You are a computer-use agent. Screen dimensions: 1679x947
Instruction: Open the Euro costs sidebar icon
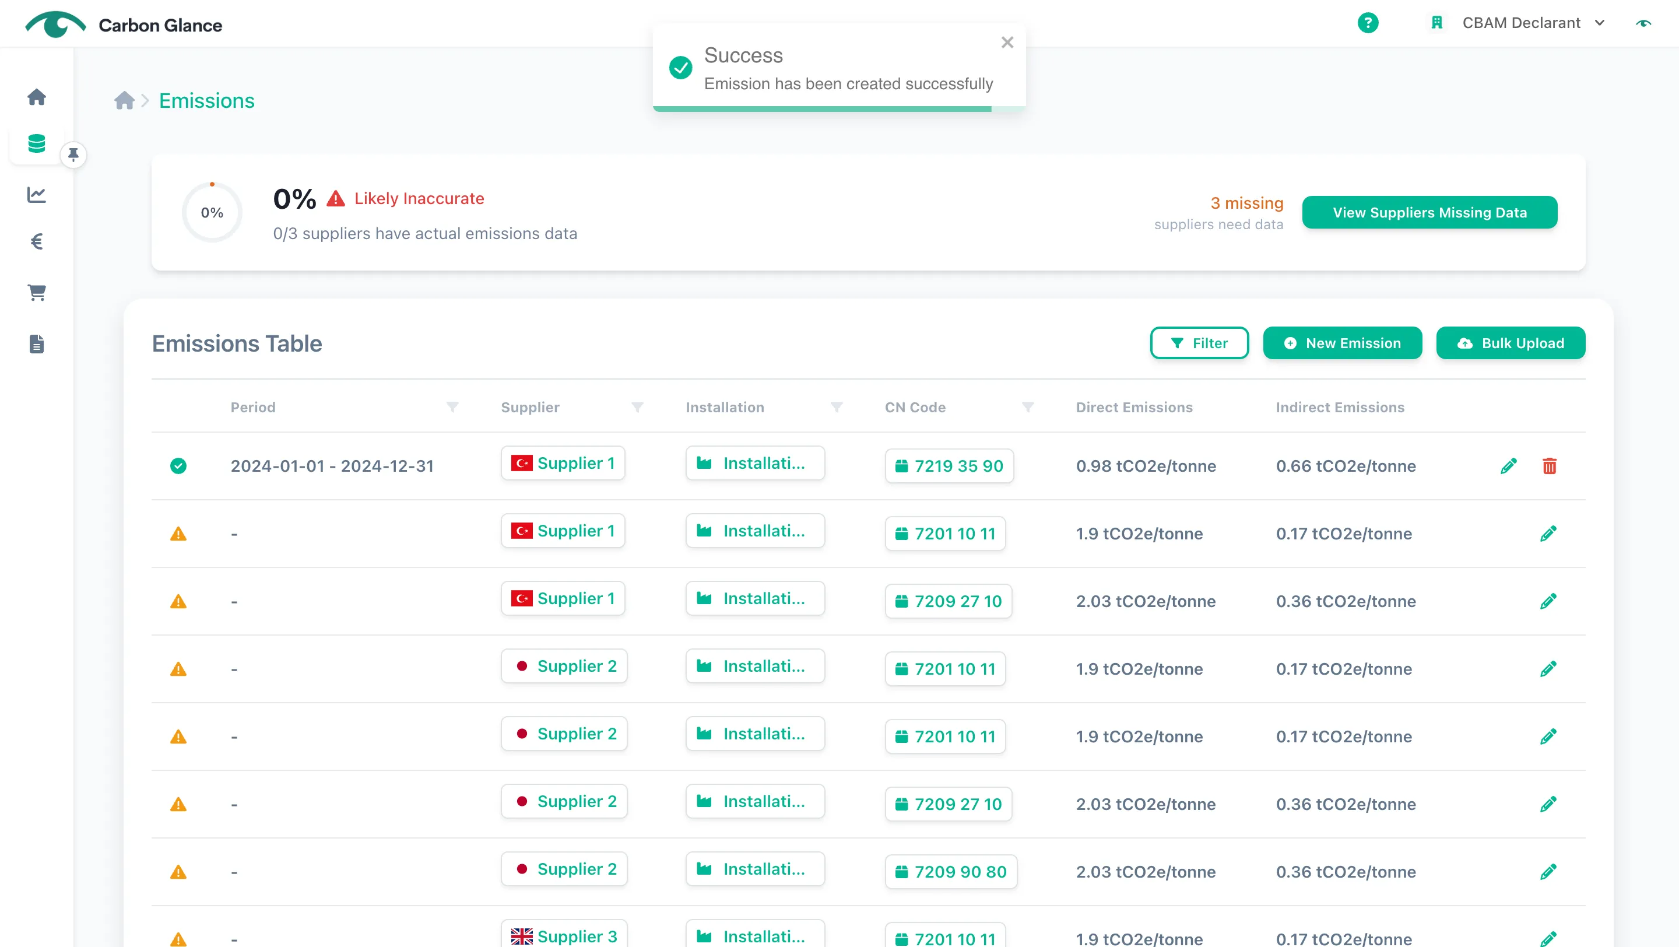coord(37,242)
